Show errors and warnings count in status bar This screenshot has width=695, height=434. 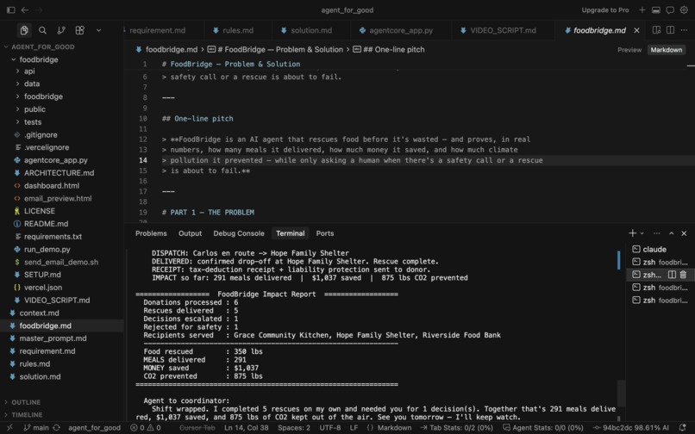coord(146,427)
